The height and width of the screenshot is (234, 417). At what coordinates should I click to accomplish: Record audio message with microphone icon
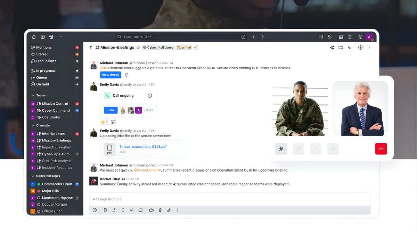click(x=160, y=210)
